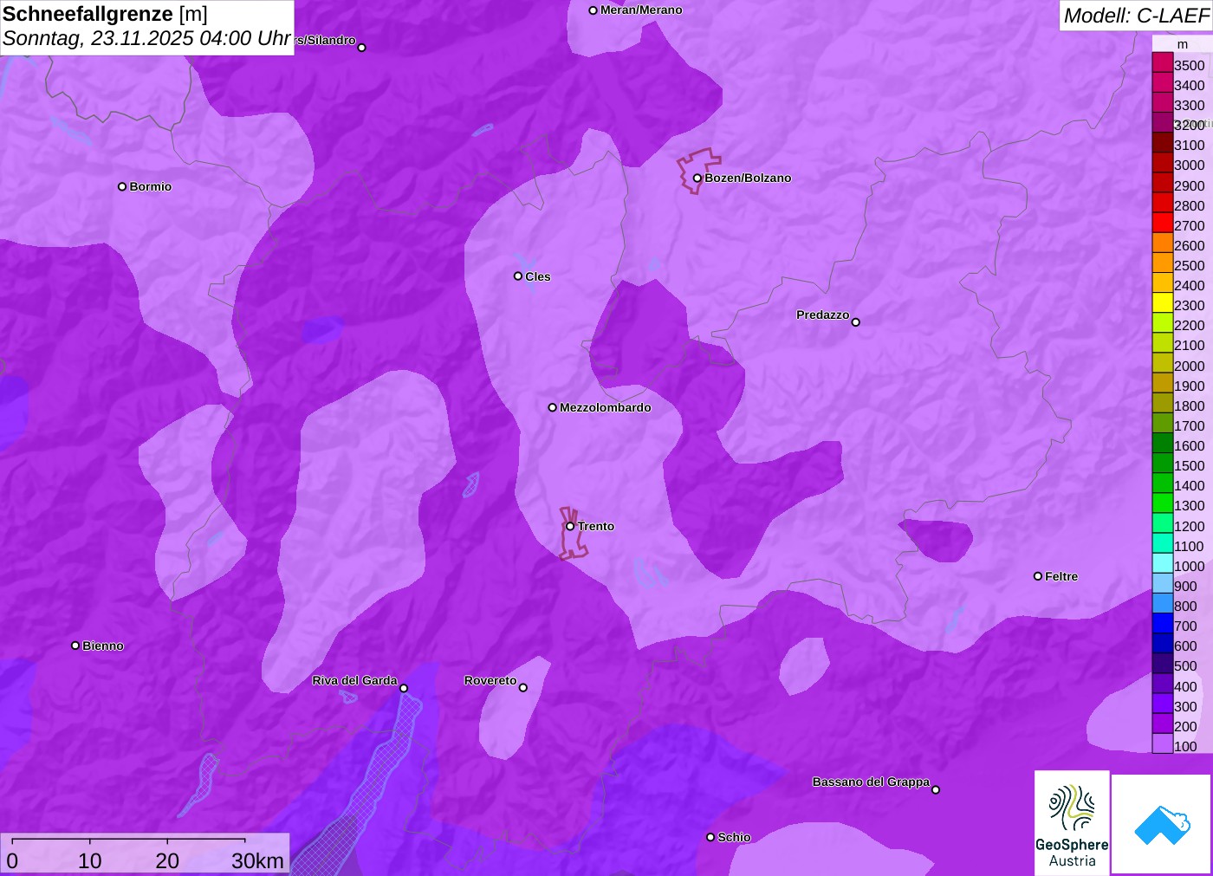The image size is (1213, 876).
Task: Click the GeoSphere Austria logo
Action: pyautogui.click(x=1072, y=822)
